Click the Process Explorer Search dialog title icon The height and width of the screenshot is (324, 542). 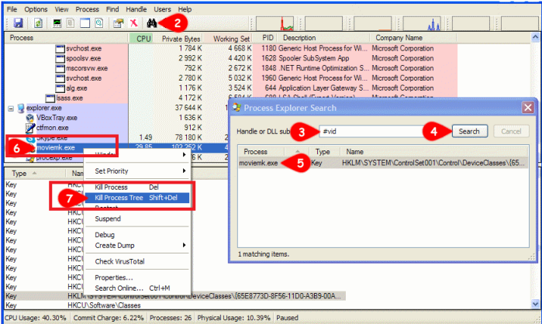[x=236, y=108]
